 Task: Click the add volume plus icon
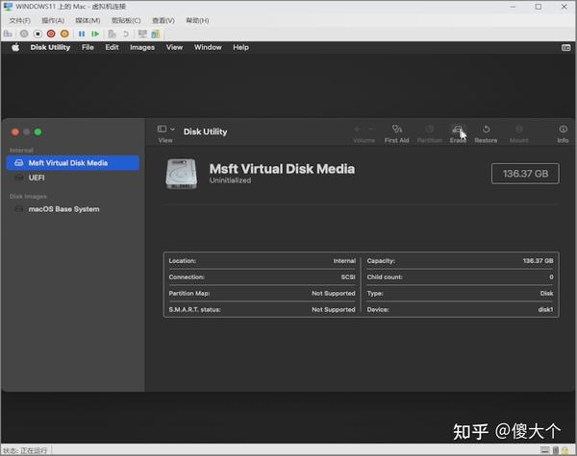click(x=357, y=130)
